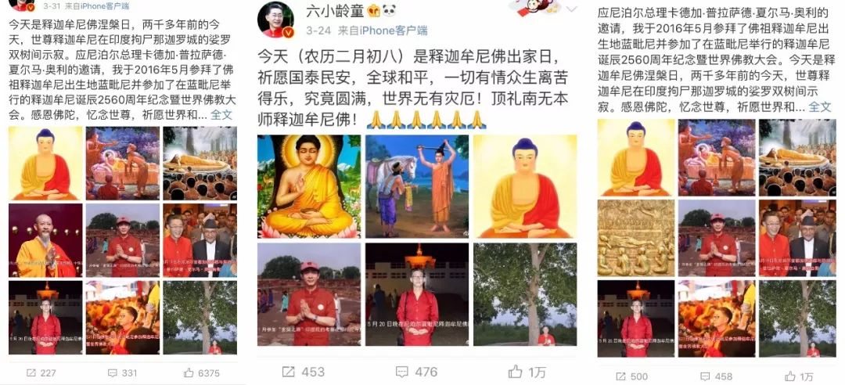Tap the repost icon showing 453
Image resolution: width=845 pixels, height=385 pixels.
[288, 372]
